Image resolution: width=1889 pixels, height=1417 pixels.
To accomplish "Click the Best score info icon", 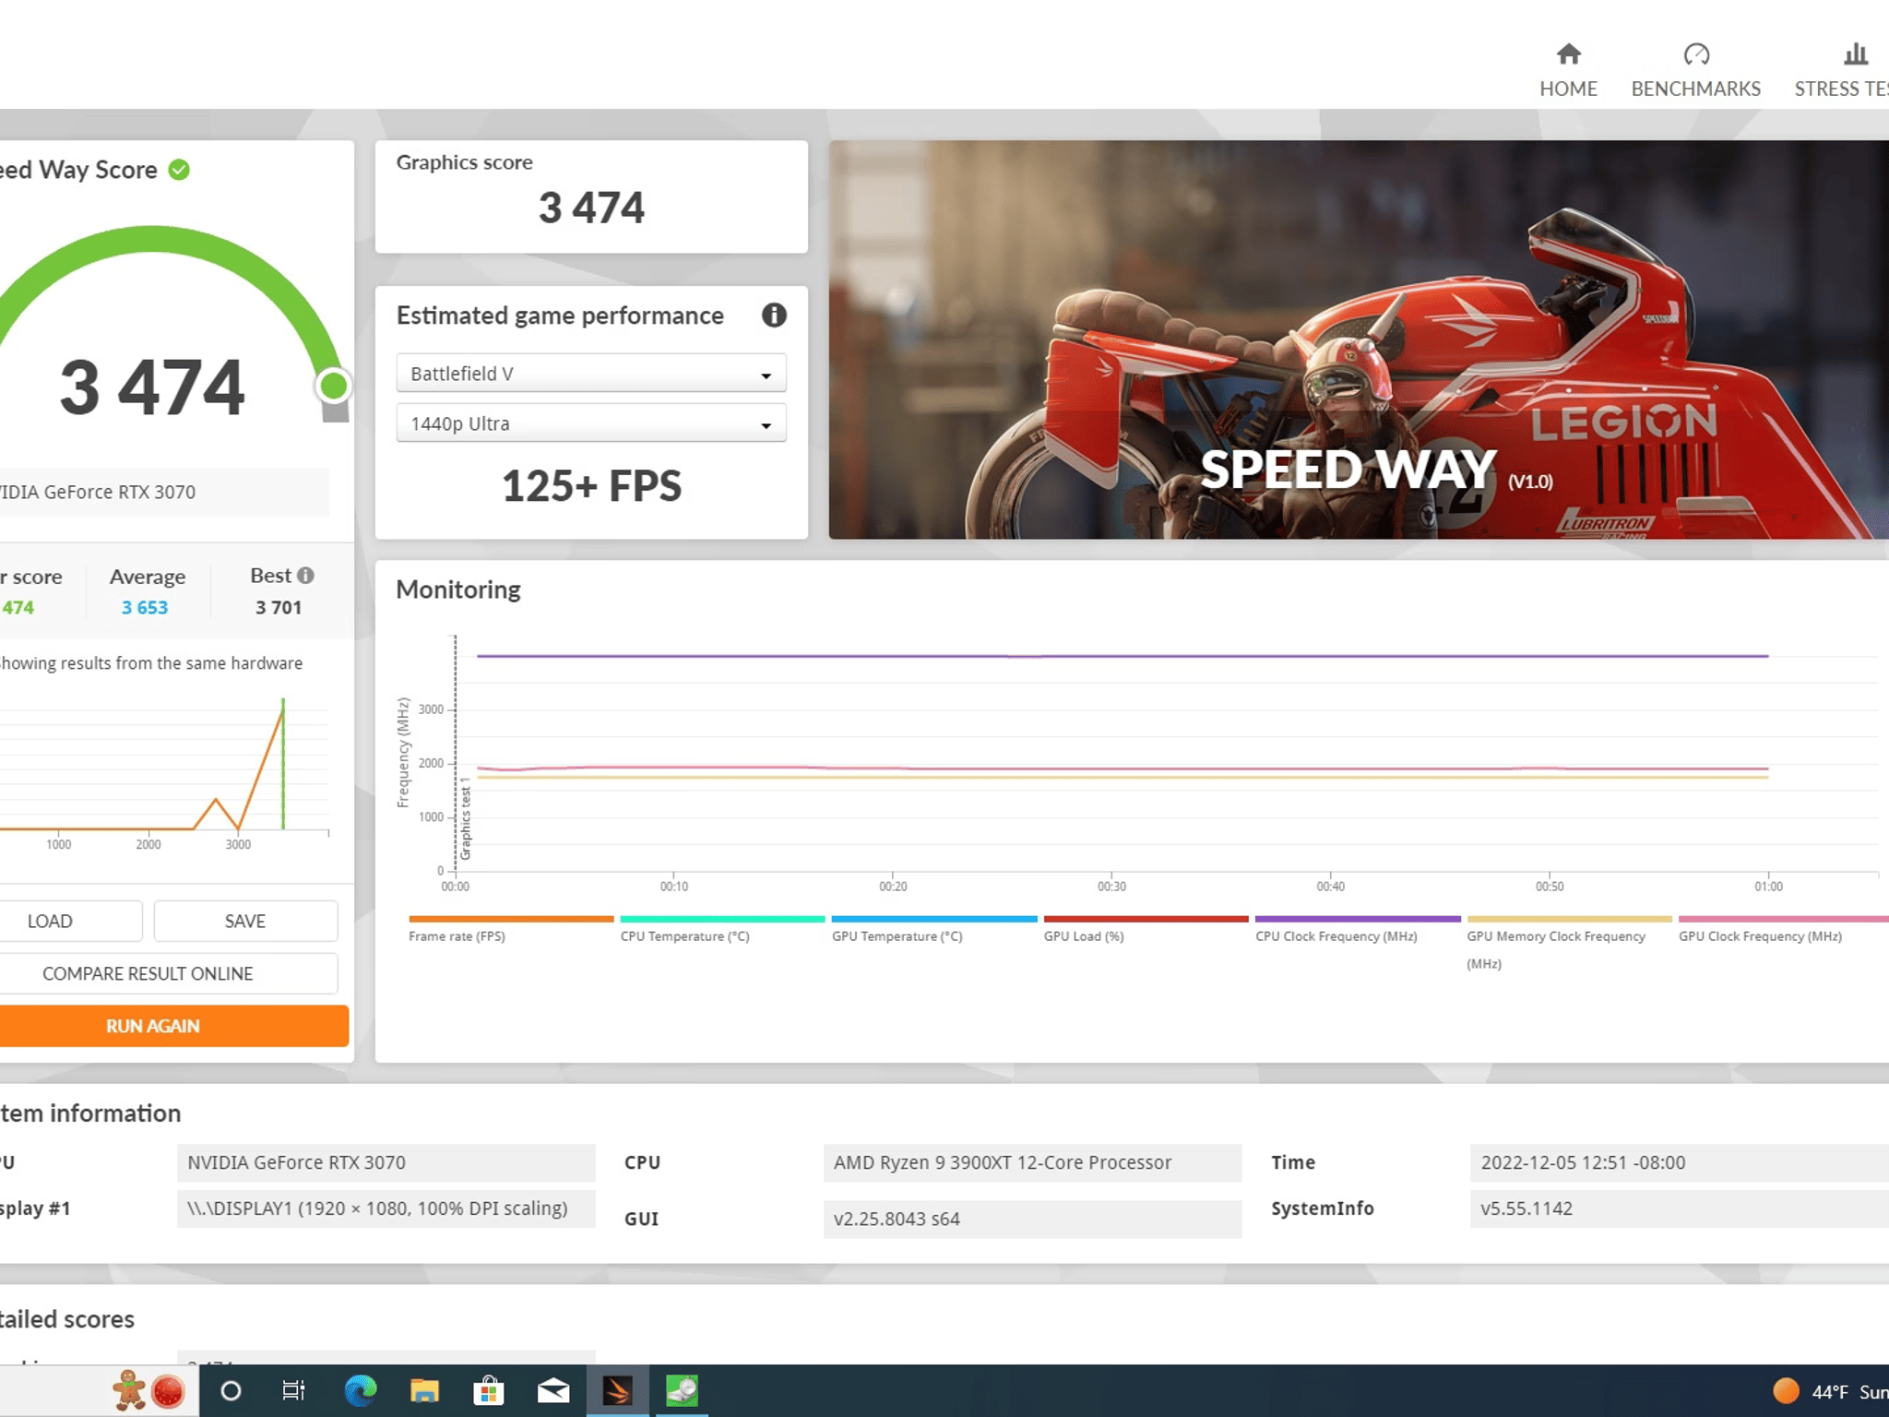I will [305, 576].
